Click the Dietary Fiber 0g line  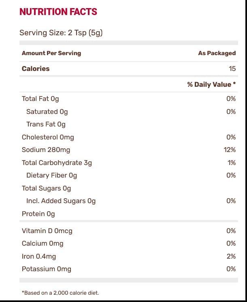click(x=51, y=176)
